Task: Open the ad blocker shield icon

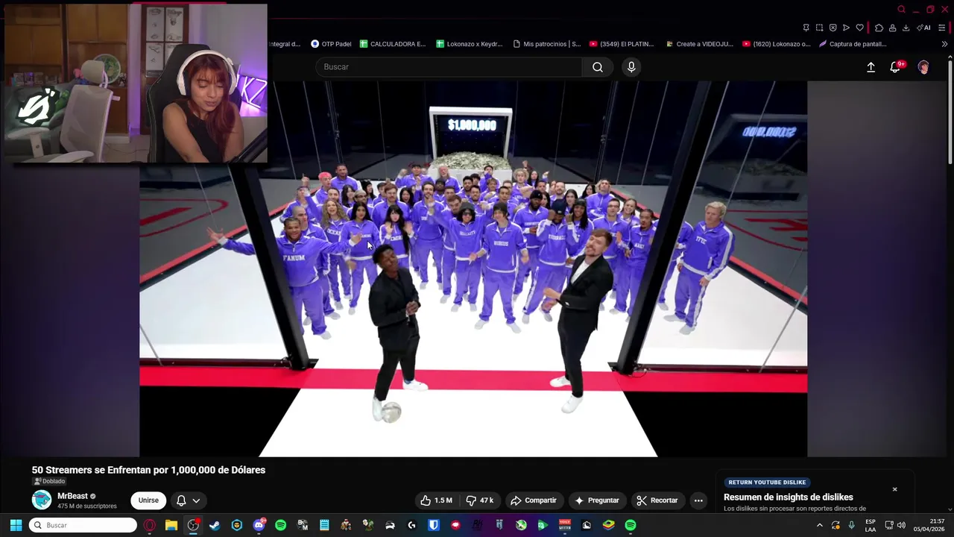Action: (x=833, y=28)
